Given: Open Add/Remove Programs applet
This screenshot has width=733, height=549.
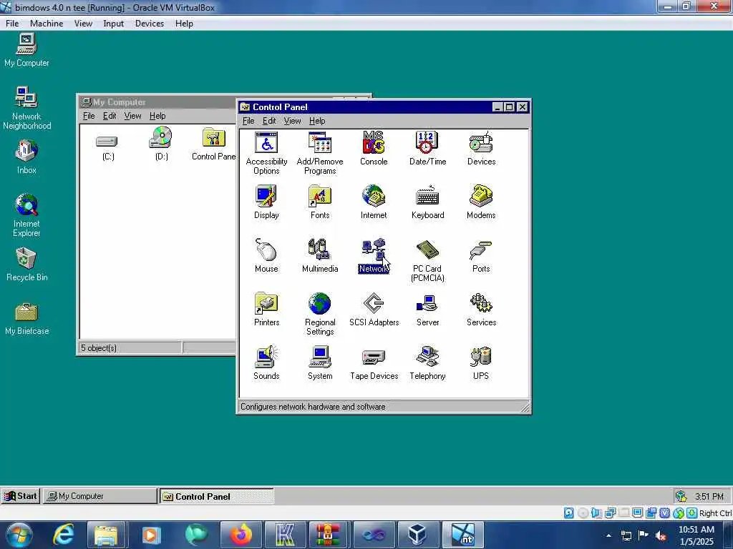Looking at the screenshot, I should pos(320,153).
